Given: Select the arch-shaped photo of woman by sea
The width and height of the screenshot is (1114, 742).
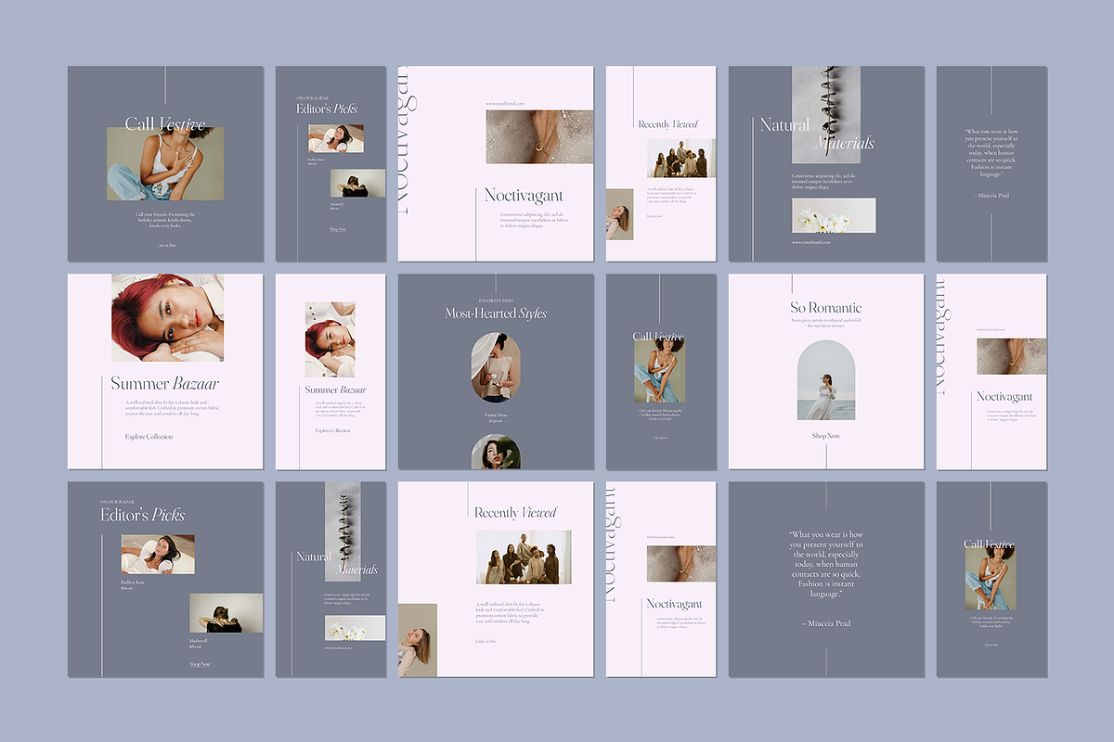Looking at the screenshot, I should 826,380.
